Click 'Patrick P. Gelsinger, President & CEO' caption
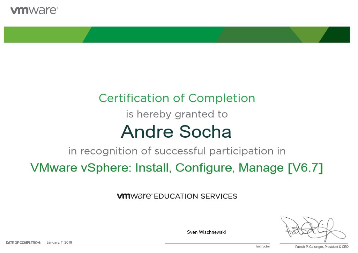 pyautogui.click(x=322, y=247)
